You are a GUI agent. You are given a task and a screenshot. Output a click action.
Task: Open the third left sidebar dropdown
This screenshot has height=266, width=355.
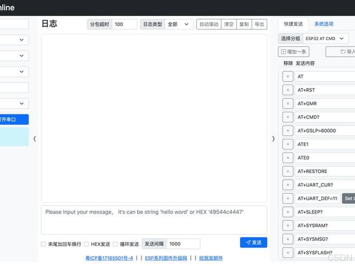click(x=14, y=71)
